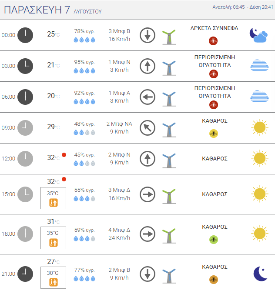The height and width of the screenshot is (294, 275).
Task: Click the fog cloud icon at 03:00
Action: click(259, 65)
